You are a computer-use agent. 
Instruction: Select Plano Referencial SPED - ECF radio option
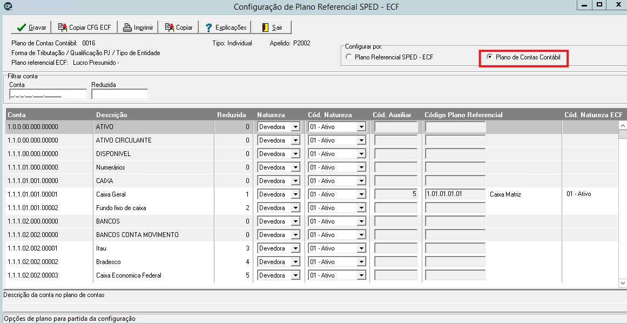pyautogui.click(x=349, y=57)
